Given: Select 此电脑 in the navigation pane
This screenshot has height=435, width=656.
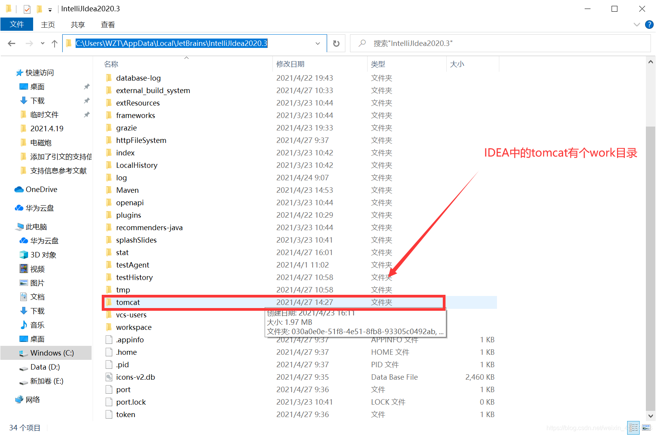Looking at the screenshot, I should coord(36,227).
